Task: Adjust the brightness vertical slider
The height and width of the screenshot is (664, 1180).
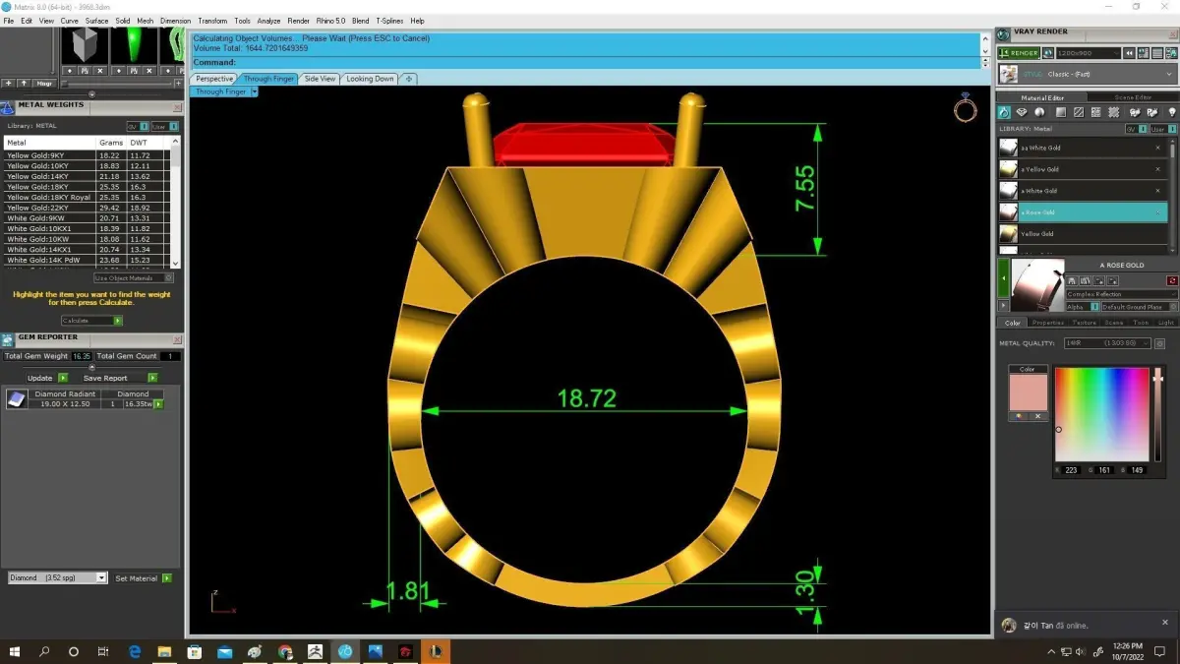Action: click(x=1157, y=414)
